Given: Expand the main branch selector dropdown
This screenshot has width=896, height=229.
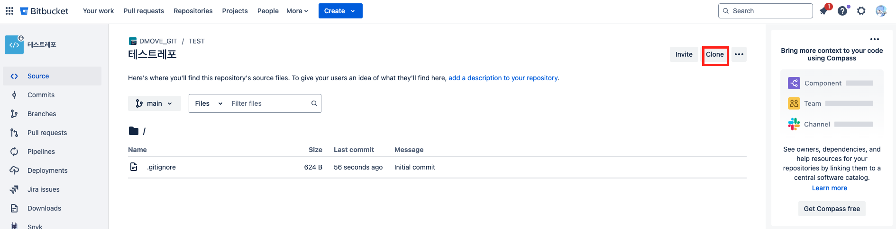Looking at the screenshot, I should [x=154, y=103].
